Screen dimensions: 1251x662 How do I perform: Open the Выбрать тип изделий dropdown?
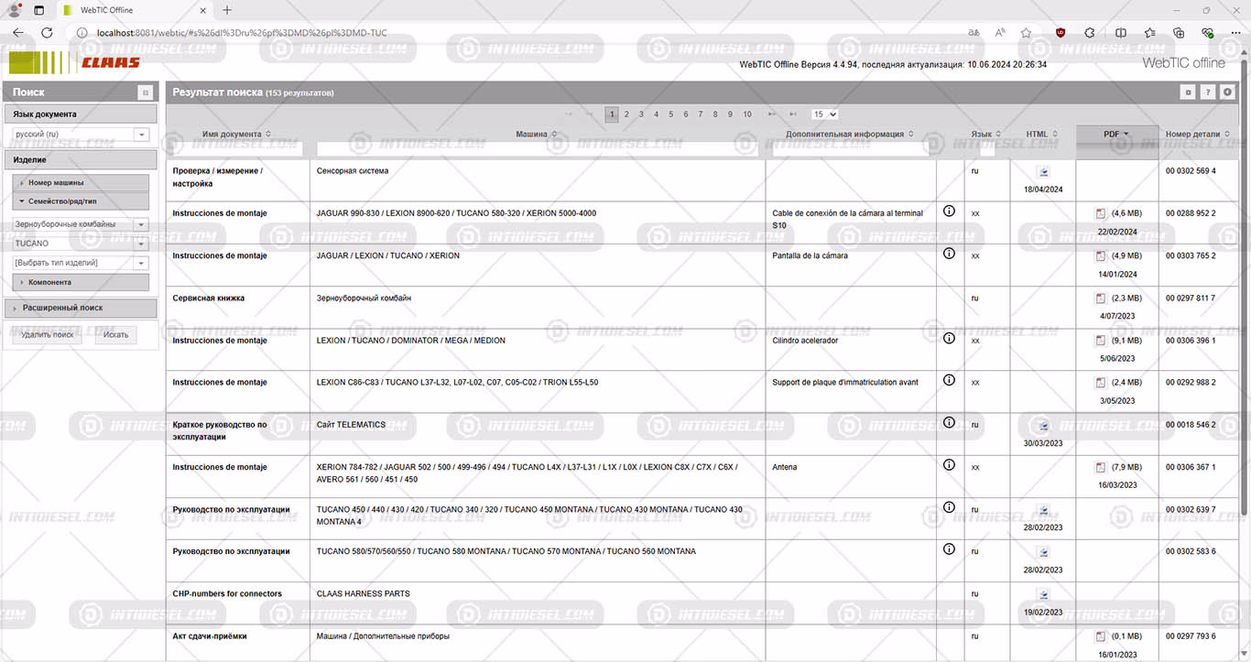81,263
